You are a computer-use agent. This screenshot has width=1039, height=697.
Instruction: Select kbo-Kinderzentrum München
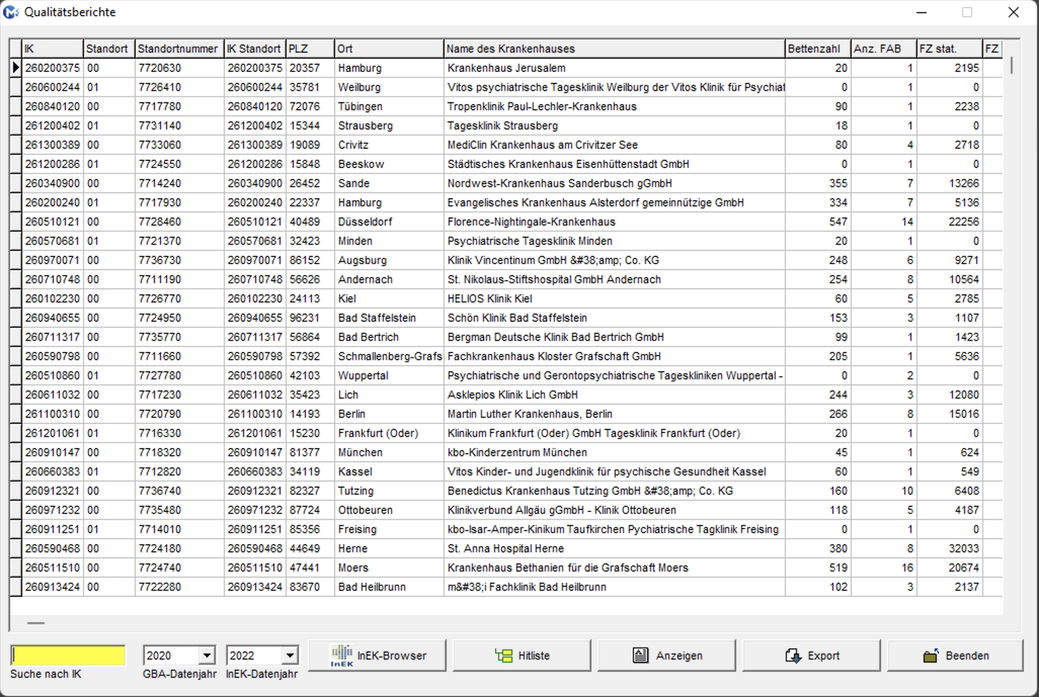coord(615,452)
